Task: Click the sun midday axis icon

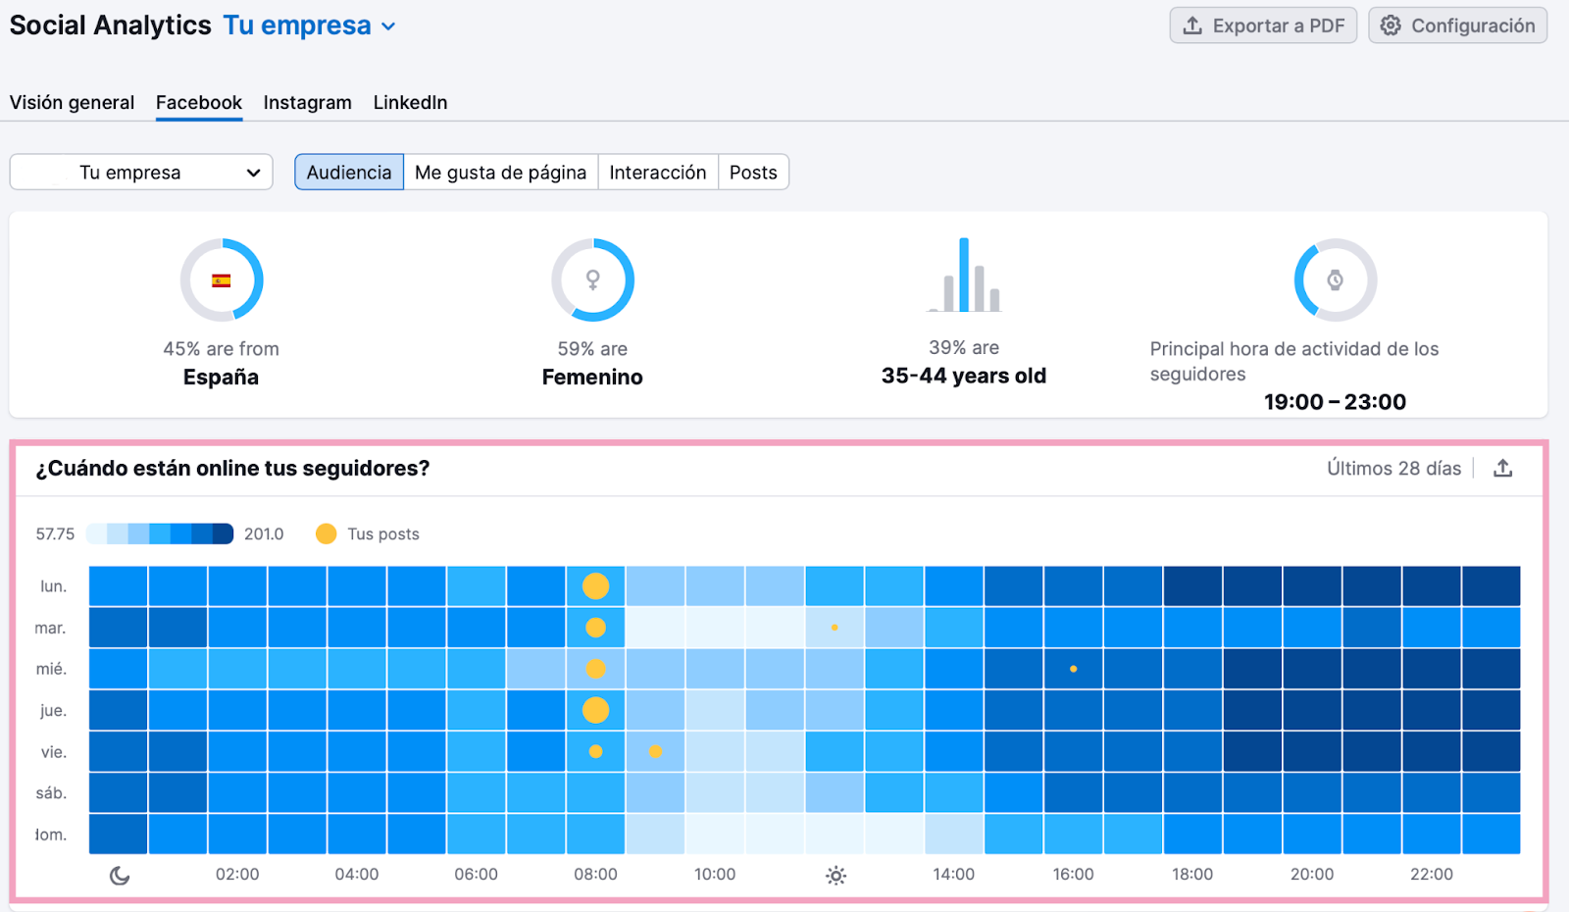Action: click(x=835, y=876)
